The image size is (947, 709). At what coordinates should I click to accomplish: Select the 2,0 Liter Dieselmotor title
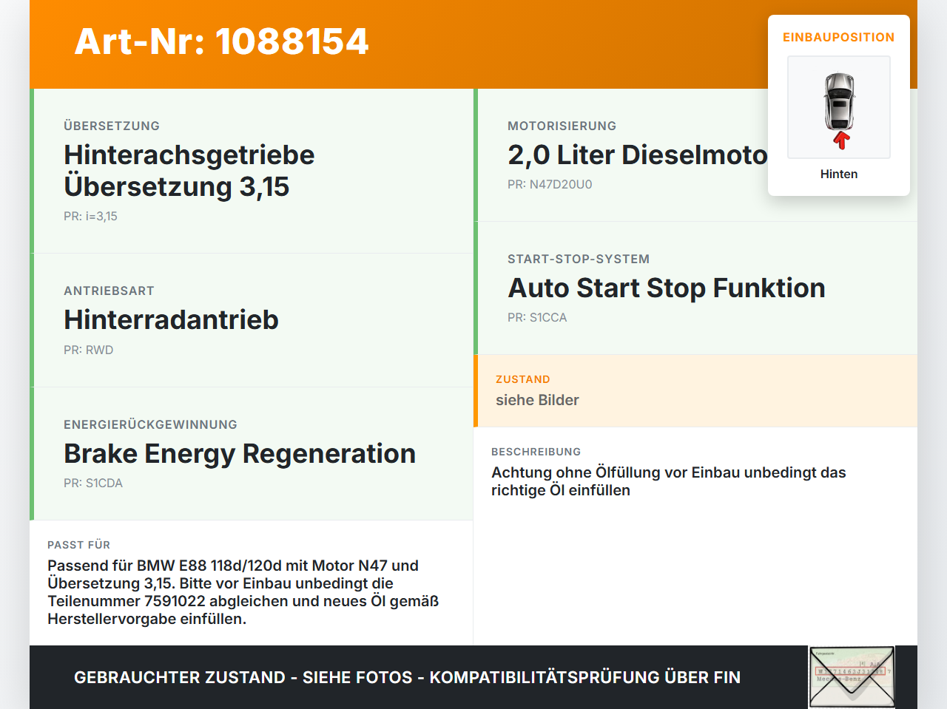(638, 155)
